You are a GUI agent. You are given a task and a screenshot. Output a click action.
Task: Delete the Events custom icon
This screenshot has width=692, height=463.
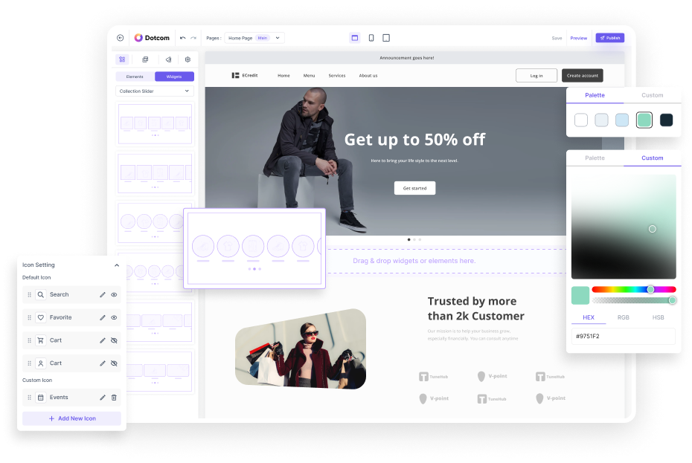tap(114, 398)
